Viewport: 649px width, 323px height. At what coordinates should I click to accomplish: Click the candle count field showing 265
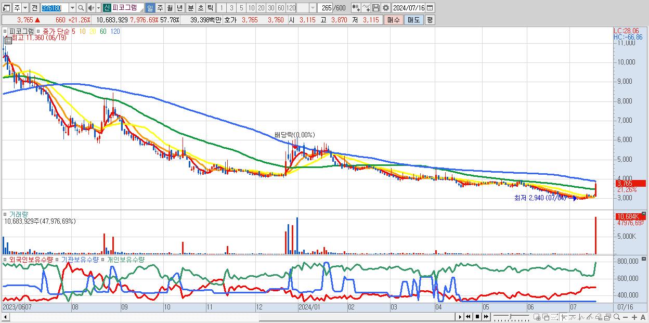[x=326, y=8]
